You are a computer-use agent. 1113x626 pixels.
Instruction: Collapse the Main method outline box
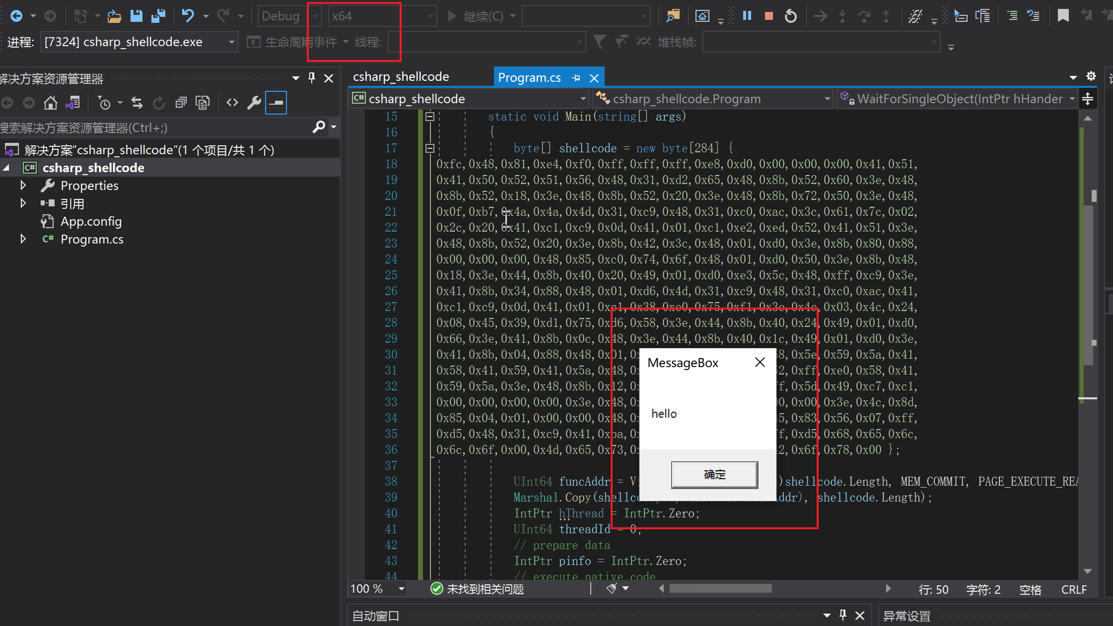pyautogui.click(x=430, y=117)
